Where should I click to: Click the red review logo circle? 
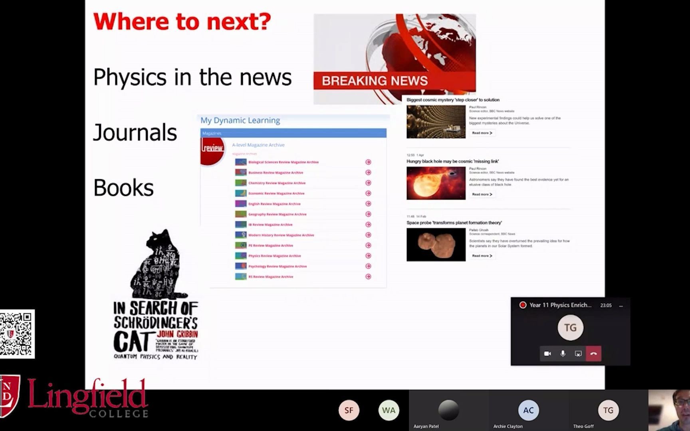(x=212, y=151)
